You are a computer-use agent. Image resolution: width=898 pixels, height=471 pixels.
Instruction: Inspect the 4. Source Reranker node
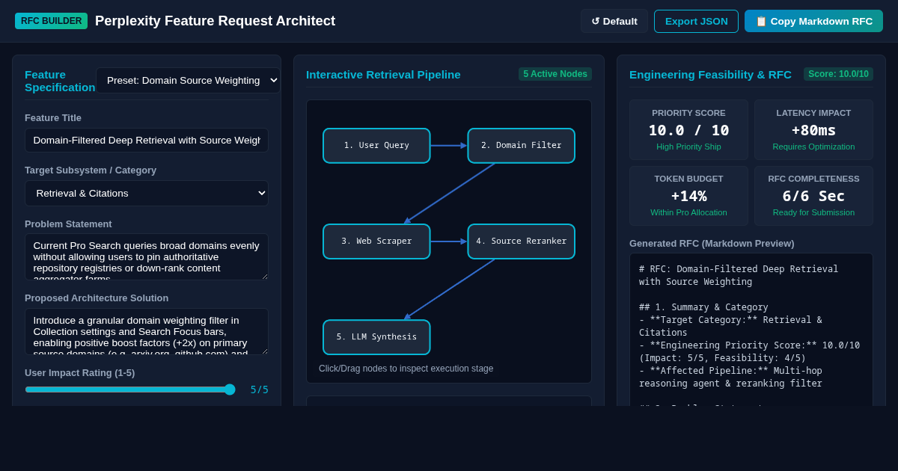coord(522,241)
